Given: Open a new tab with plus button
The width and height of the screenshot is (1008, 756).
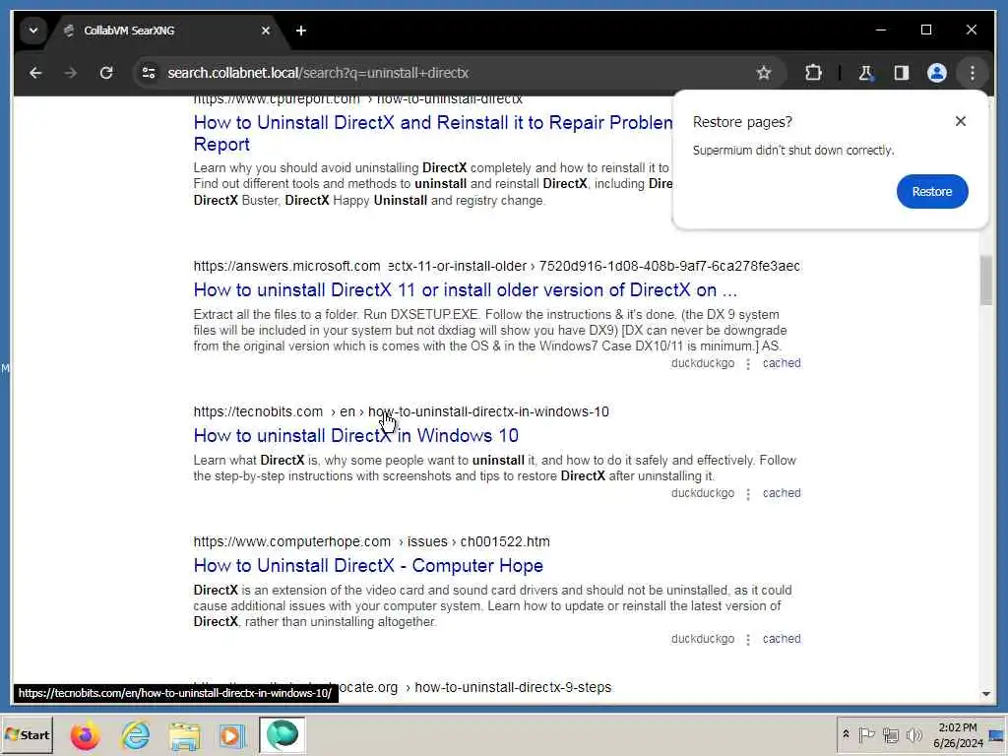Looking at the screenshot, I should [x=301, y=31].
